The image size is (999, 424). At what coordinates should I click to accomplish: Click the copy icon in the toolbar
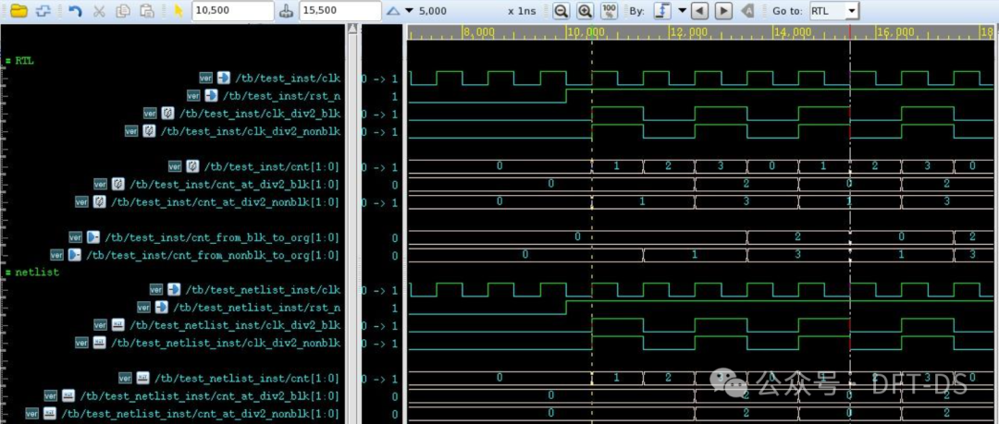(123, 11)
